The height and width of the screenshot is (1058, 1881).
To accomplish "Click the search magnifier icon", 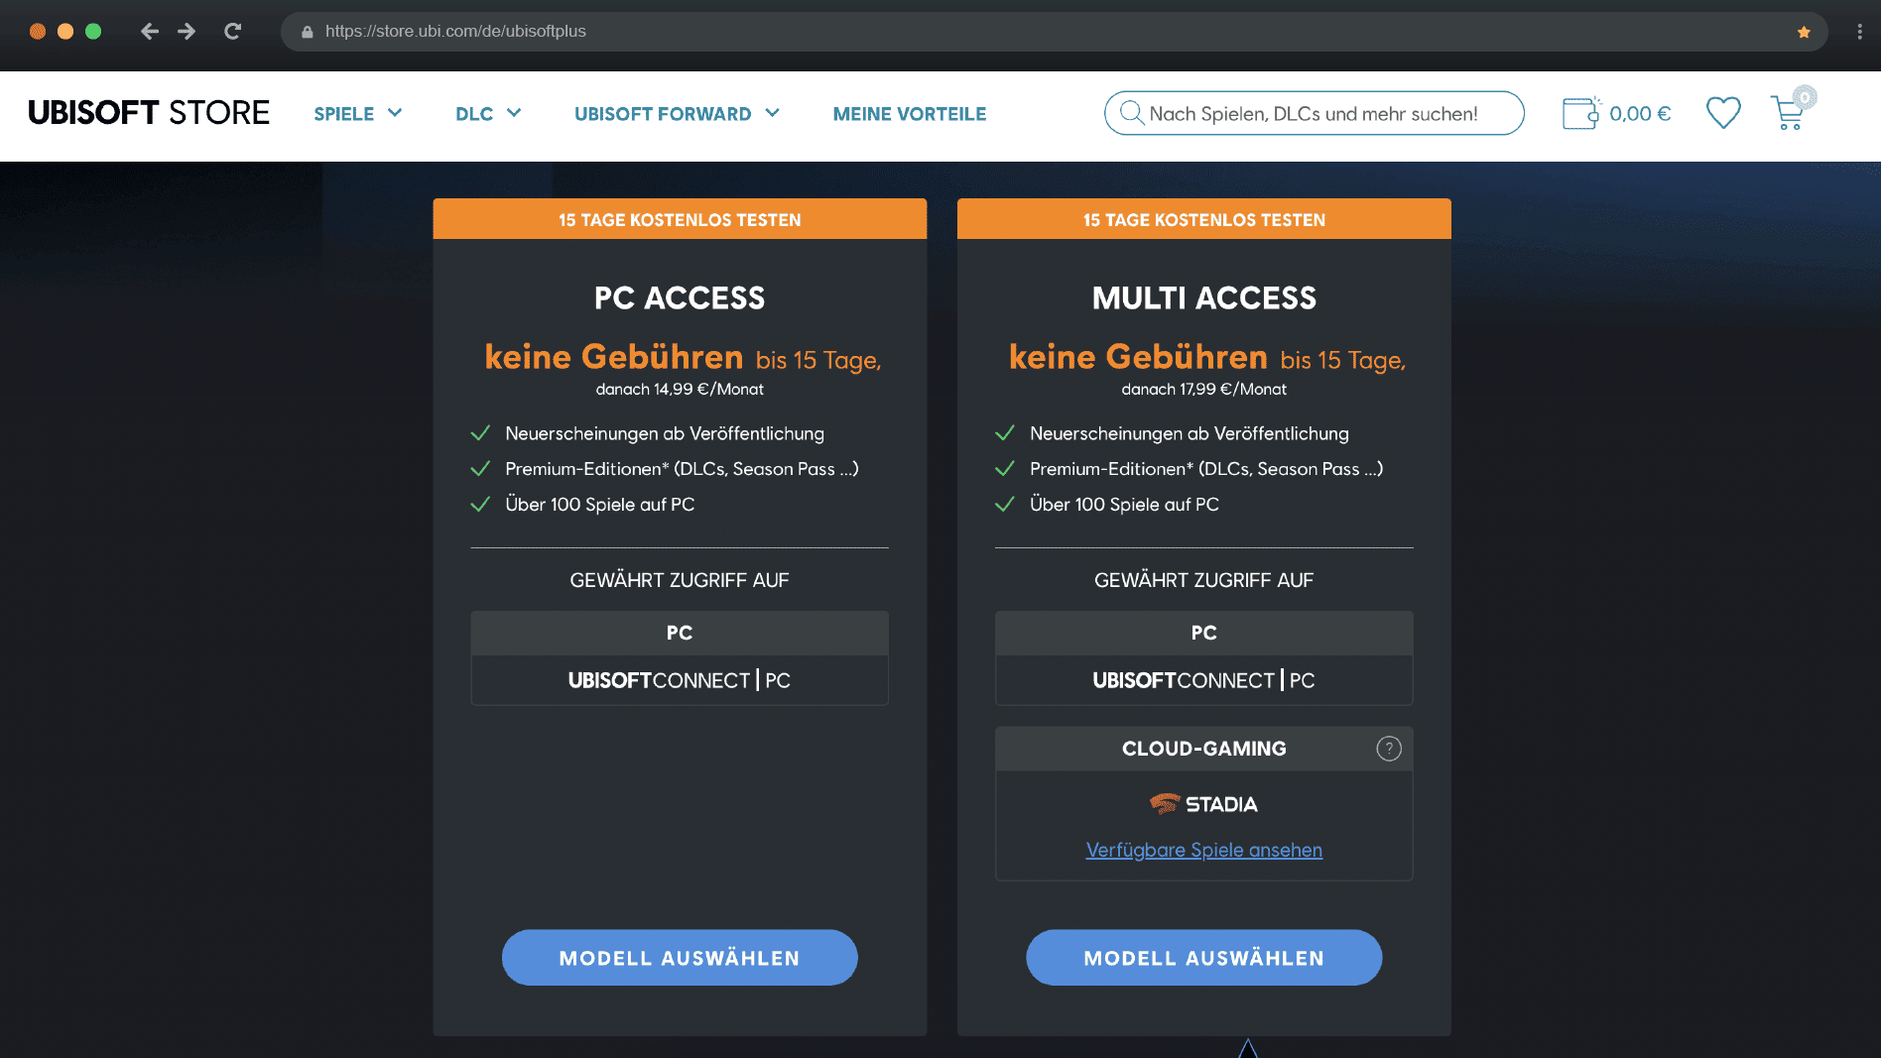I will pyautogui.click(x=1131, y=113).
